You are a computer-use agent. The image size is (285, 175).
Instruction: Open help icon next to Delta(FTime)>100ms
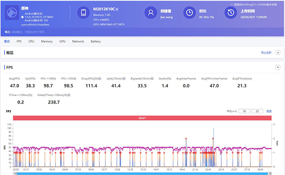click(x=69, y=95)
